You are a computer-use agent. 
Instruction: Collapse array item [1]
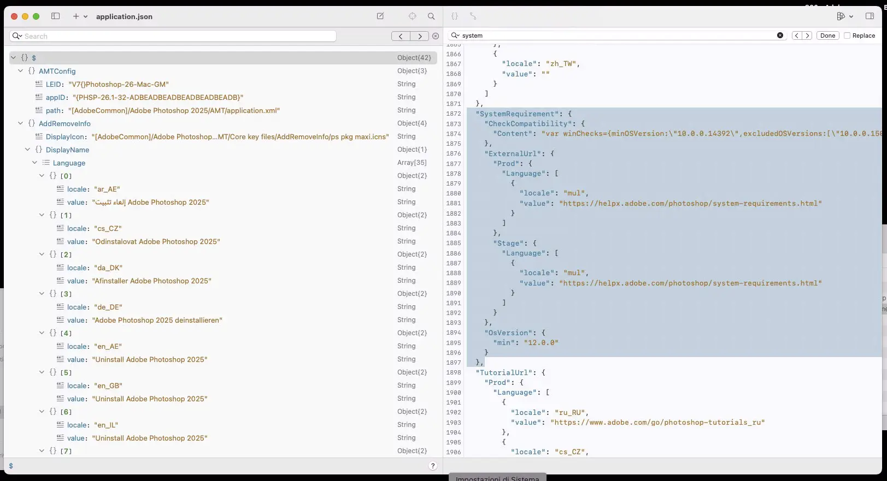[x=42, y=215]
